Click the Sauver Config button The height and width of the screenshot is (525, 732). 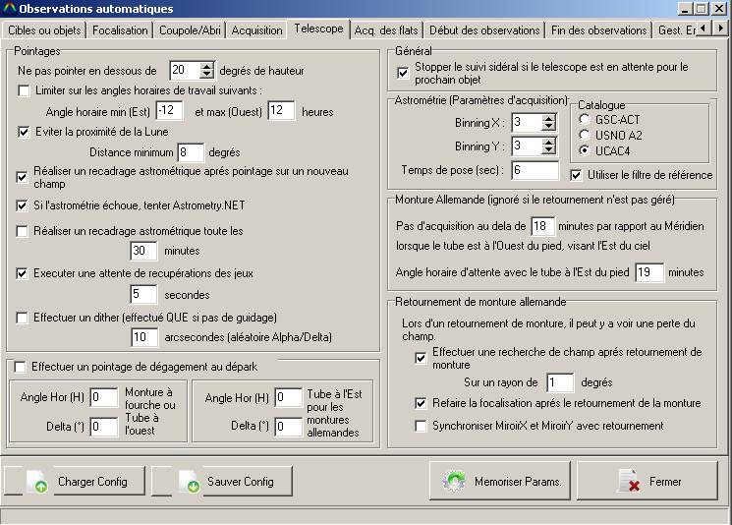[223, 482]
